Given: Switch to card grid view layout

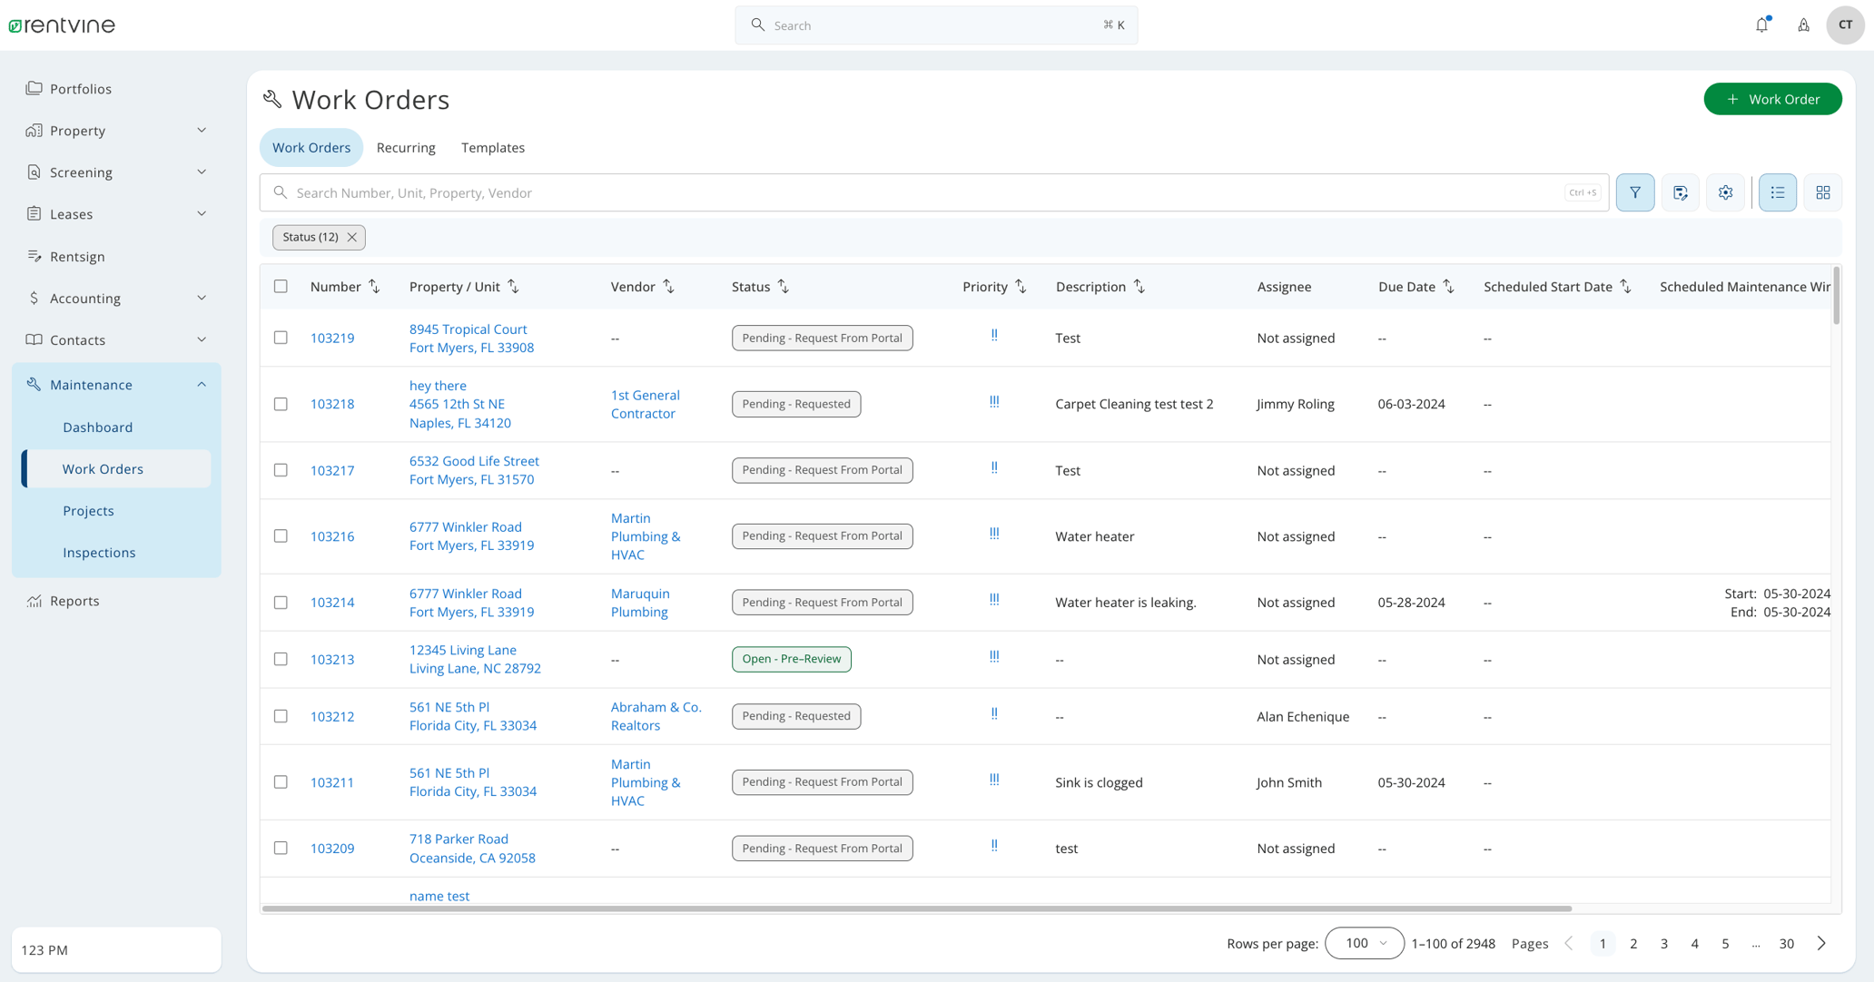Looking at the screenshot, I should (x=1822, y=192).
